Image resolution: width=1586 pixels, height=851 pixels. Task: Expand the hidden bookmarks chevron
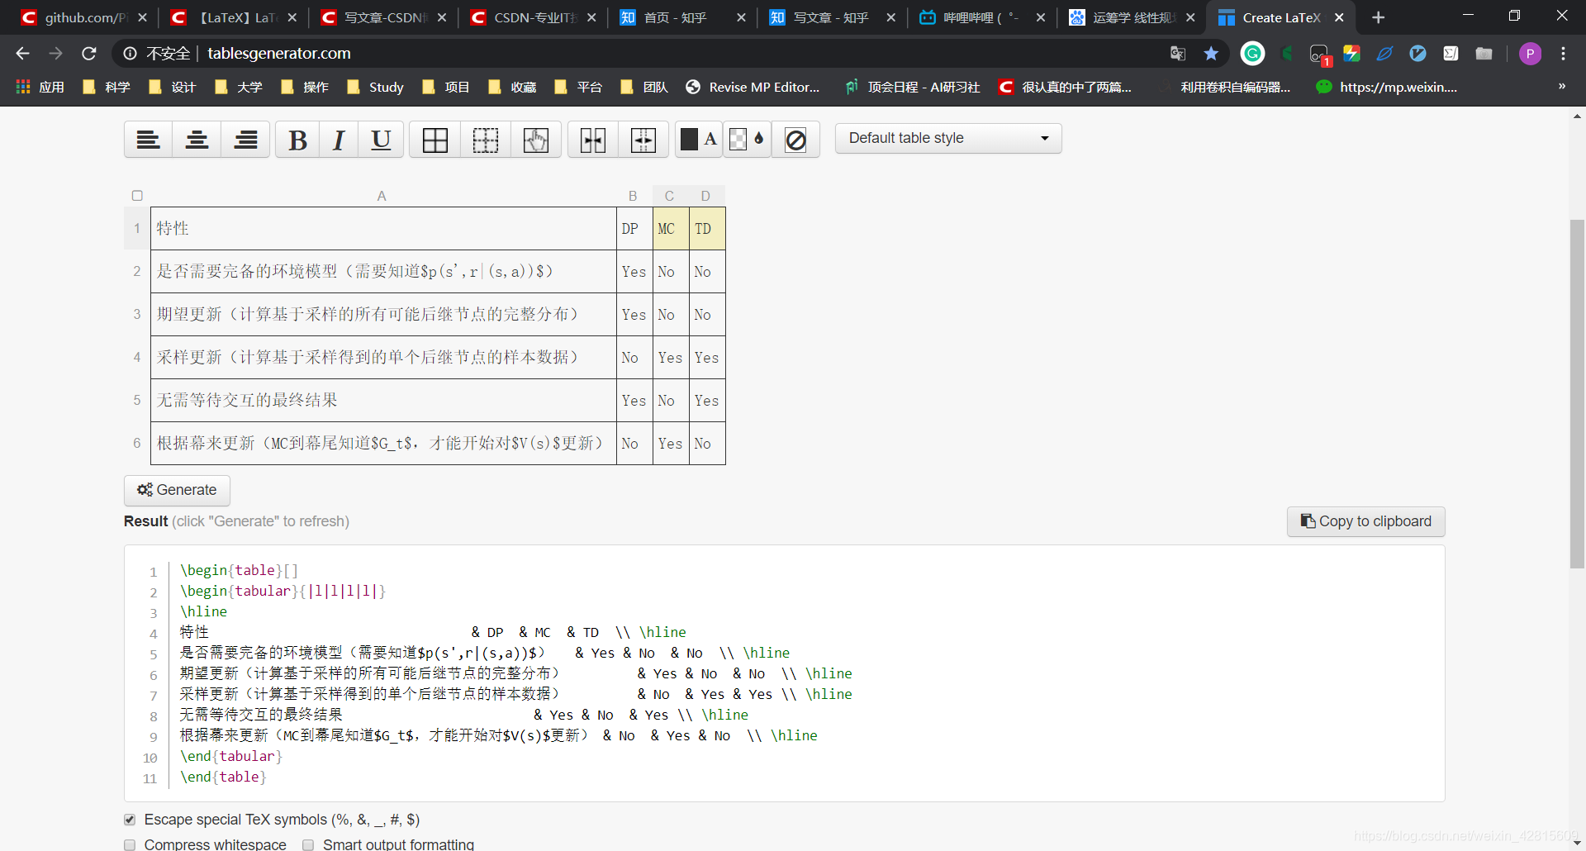[x=1561, y=86]
